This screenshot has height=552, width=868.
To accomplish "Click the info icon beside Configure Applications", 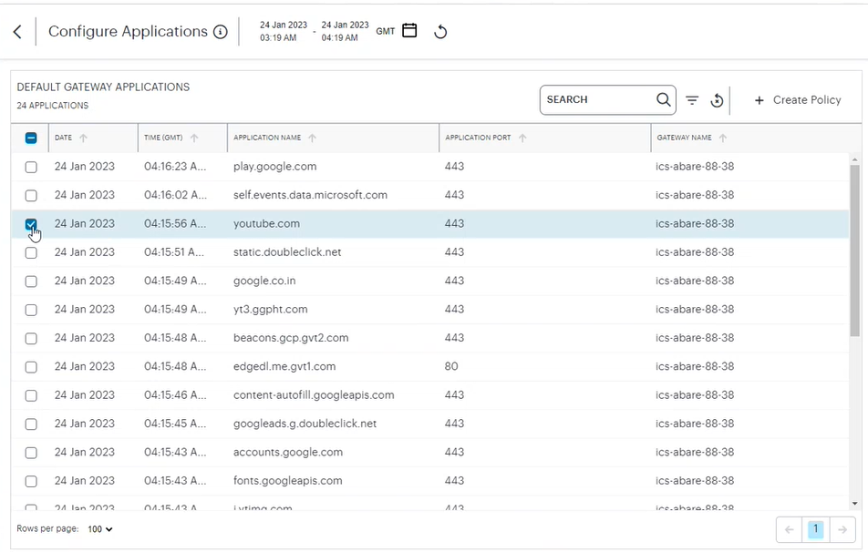I will (x=220, y=31).
